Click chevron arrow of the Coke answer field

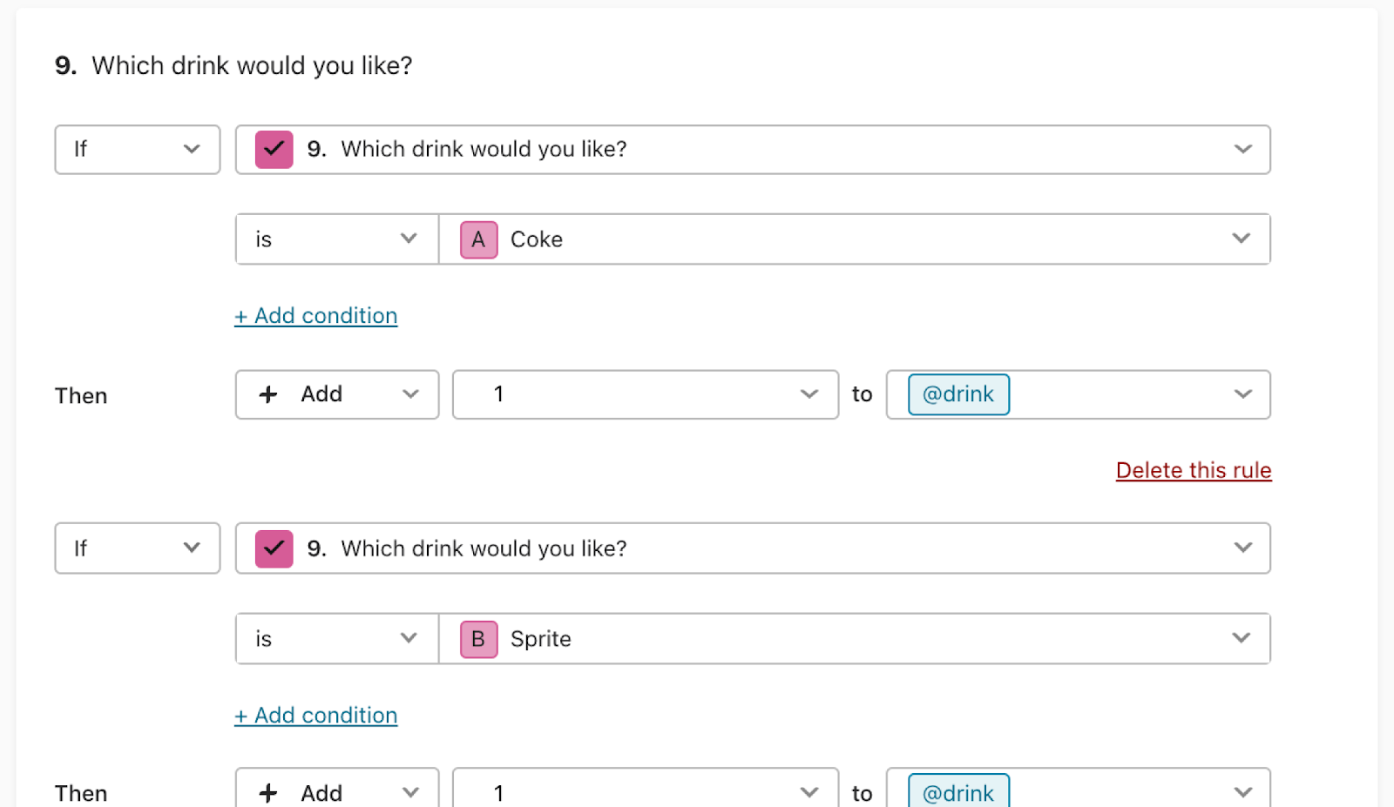(x=1242, y=239)
